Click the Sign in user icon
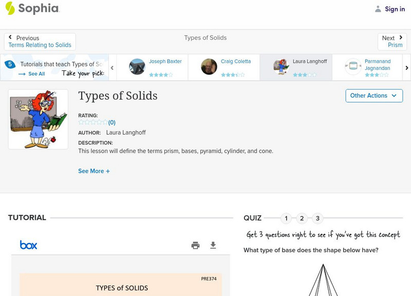411x296 pixels. tap(378, 9)
